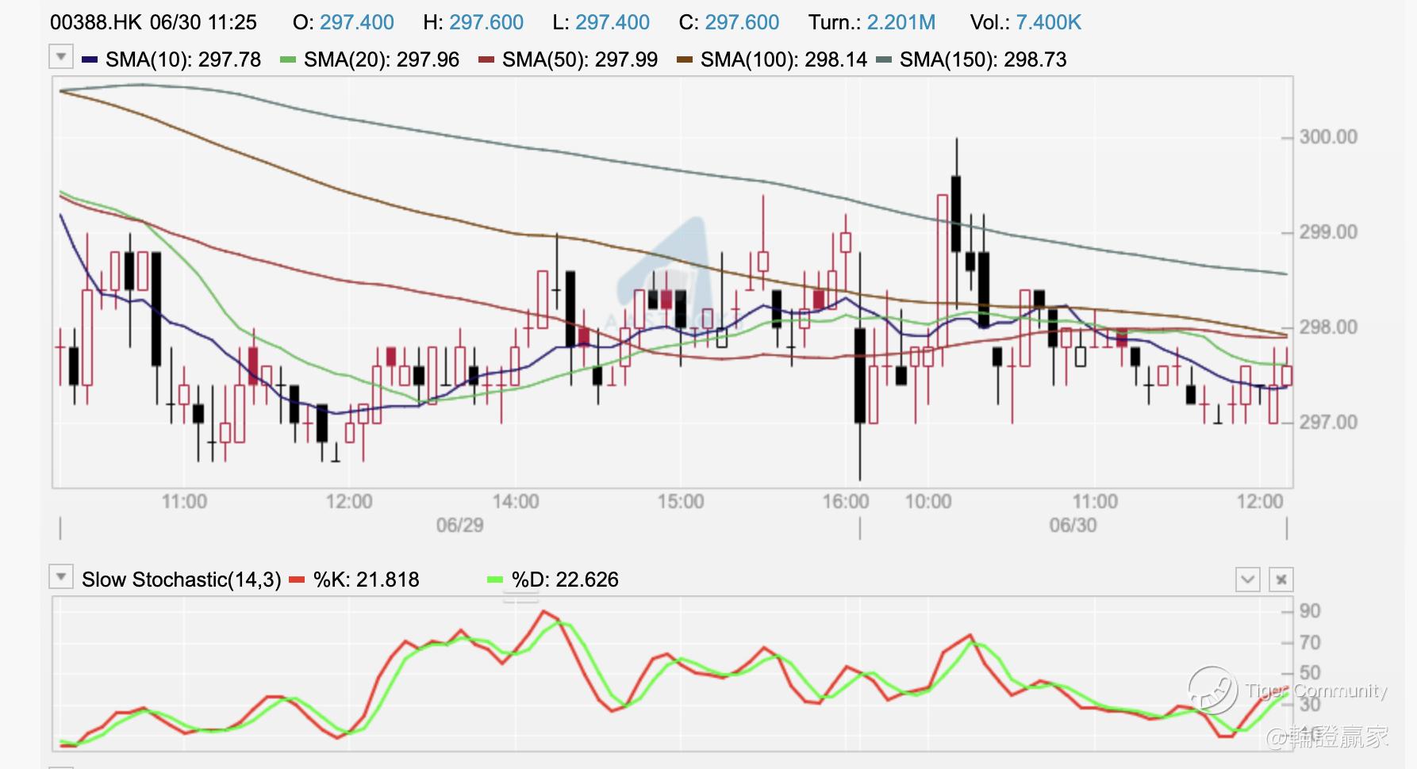Click the gray SMA(150) legend swatch
This screenshot has height=769, width=1417.
coord(885,59)
